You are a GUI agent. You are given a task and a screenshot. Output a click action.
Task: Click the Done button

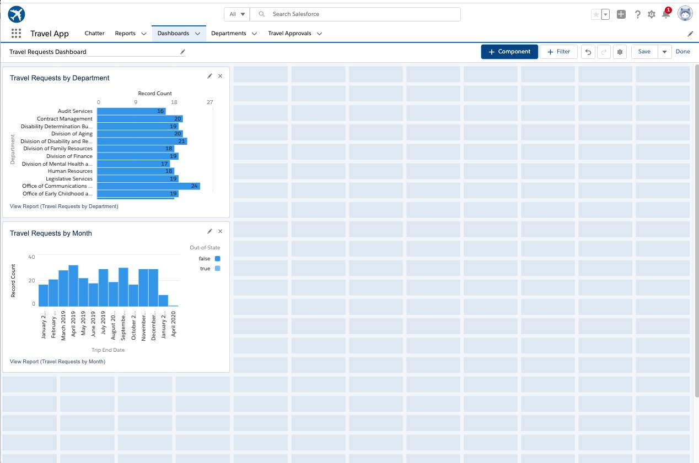(x=683, y=51)
